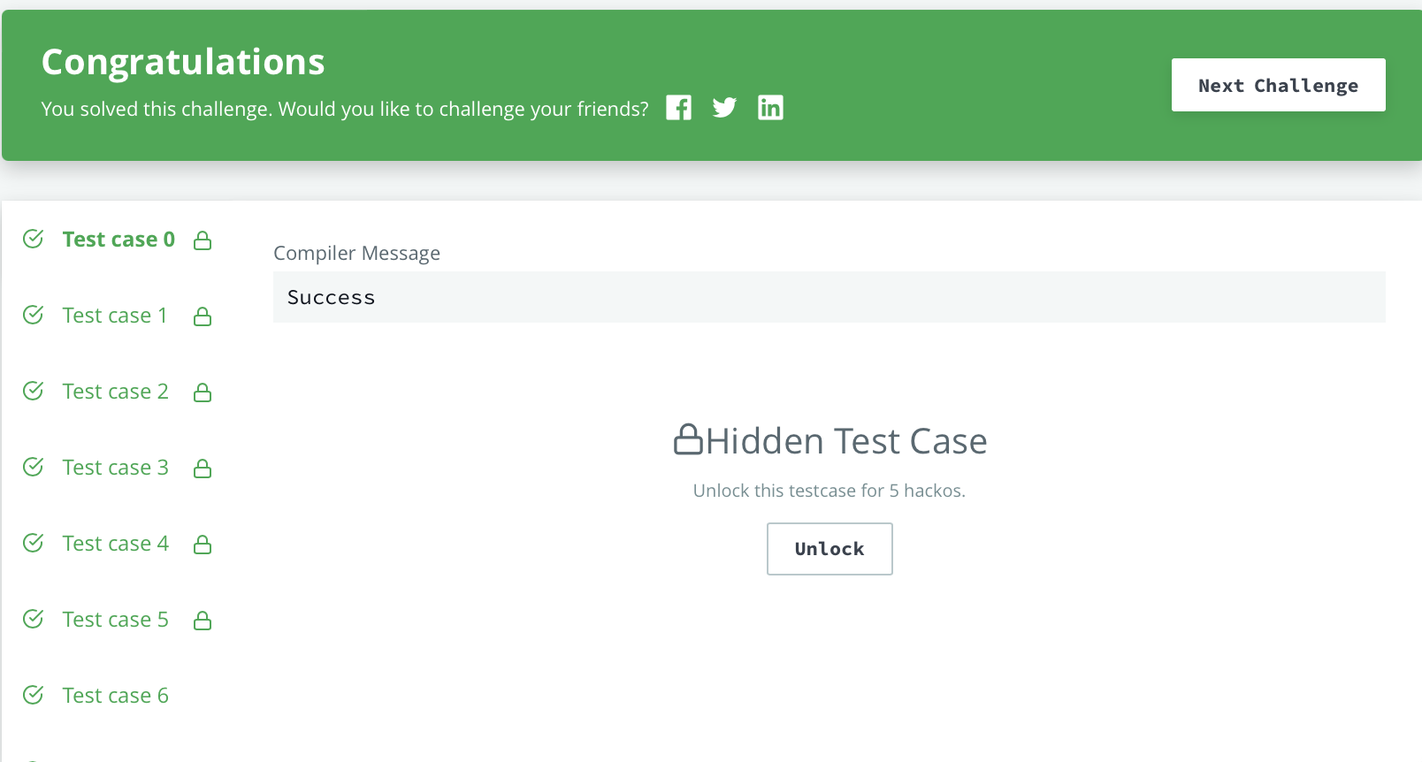Click the Compiler Message label
This screenshot has width=1422, height=762.
(356, 253)
